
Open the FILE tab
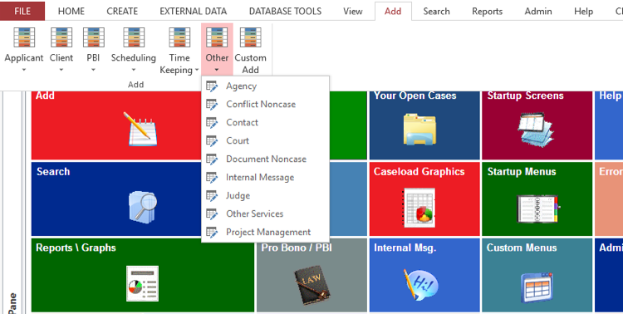[22, 11]
